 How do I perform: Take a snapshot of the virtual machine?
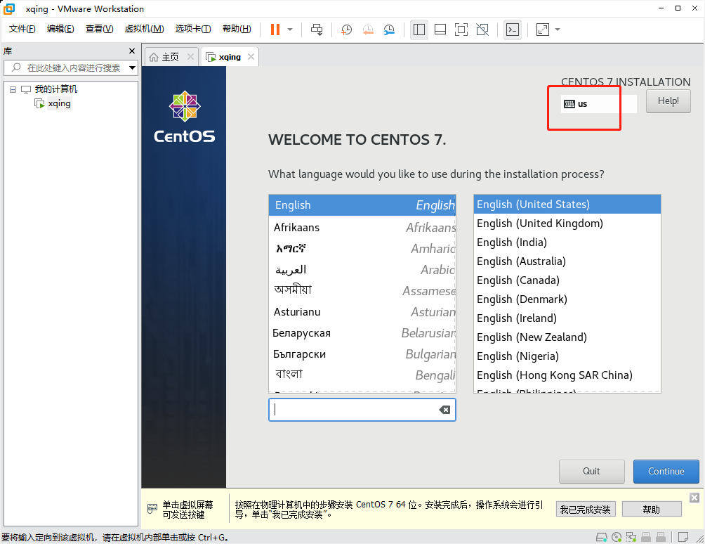(346, 30)
